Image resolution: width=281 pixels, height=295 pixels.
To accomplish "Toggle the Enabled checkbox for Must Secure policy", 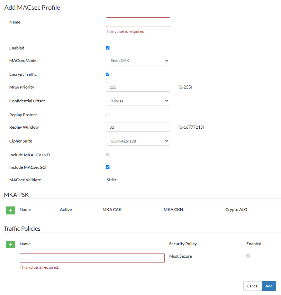I will coord(248,256).
